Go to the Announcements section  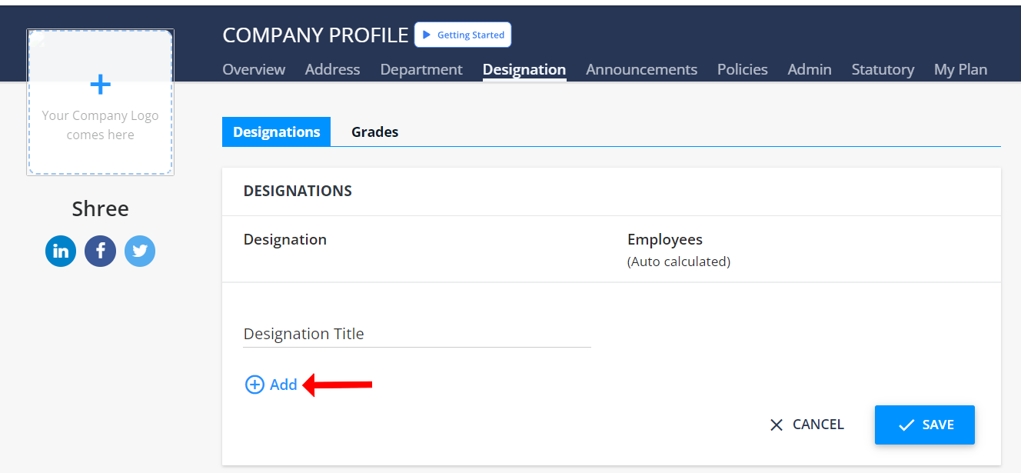coord(641,69)
